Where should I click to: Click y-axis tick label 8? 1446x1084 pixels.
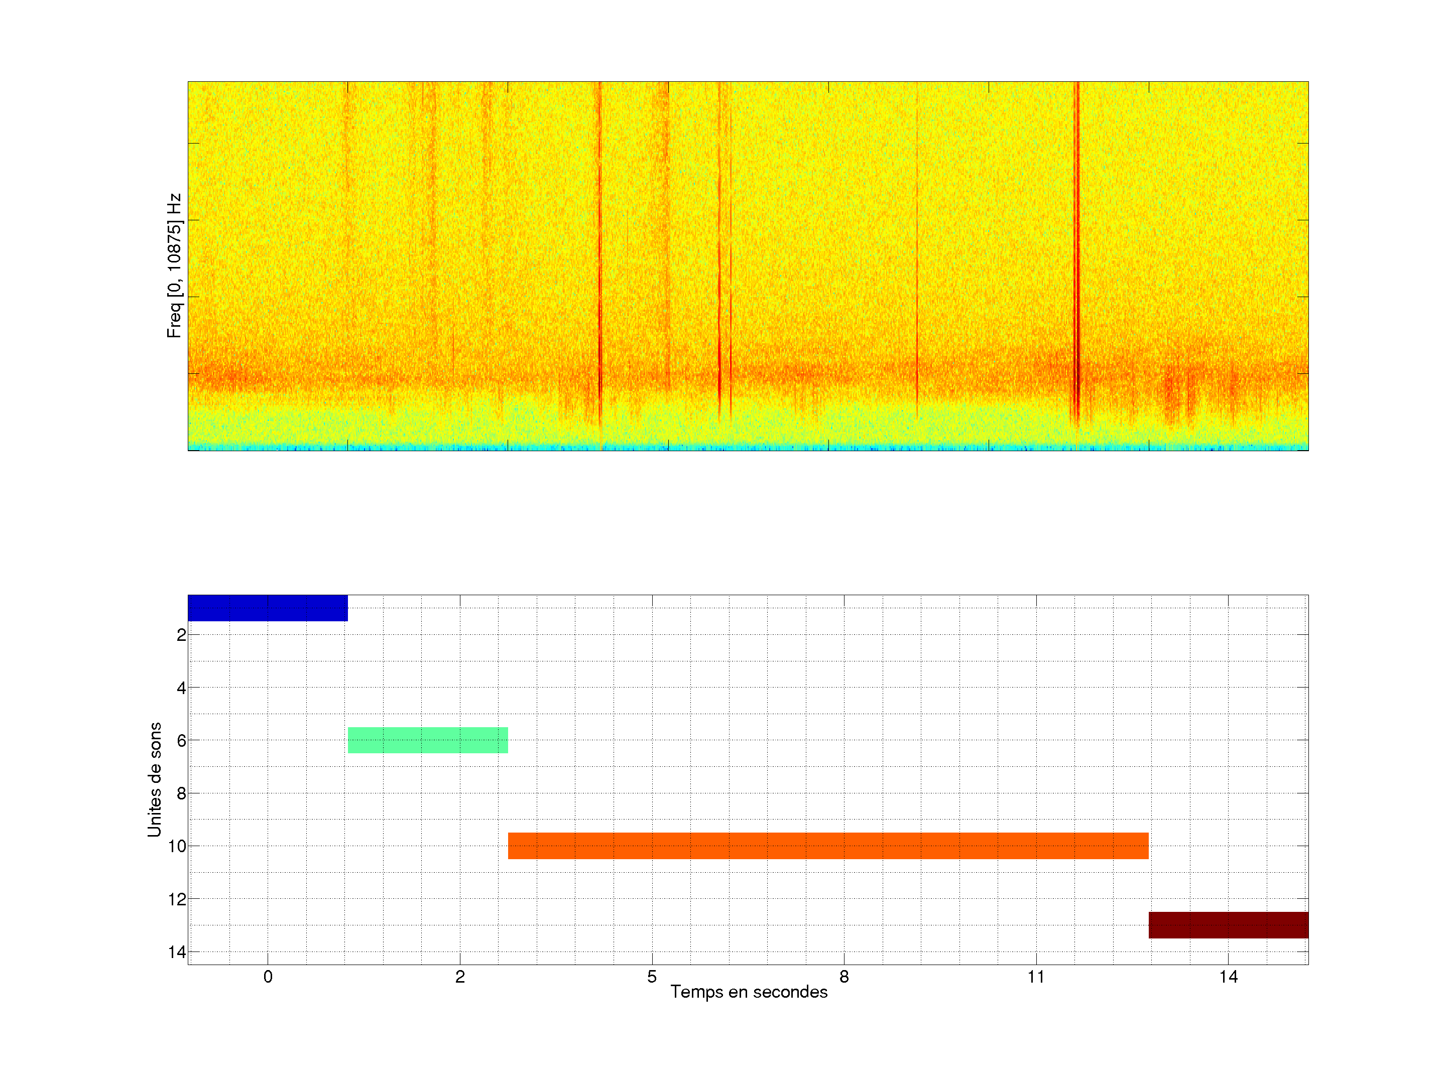pos(181,793)
